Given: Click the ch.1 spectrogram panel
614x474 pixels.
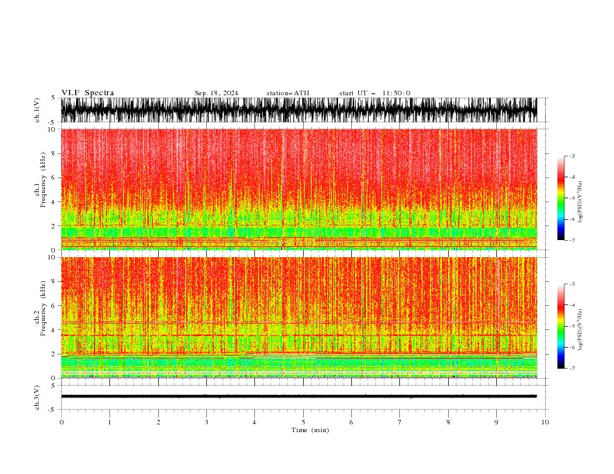Looking at the screenshot, I should pyautogui.click(x=299, y=189).
